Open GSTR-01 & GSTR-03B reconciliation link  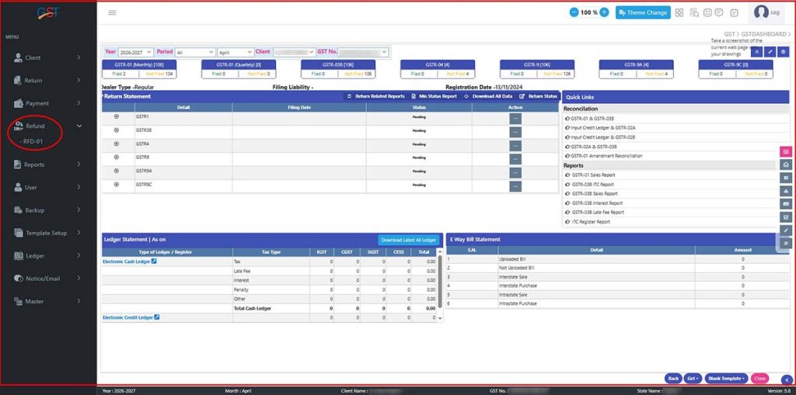pos(590,118)
